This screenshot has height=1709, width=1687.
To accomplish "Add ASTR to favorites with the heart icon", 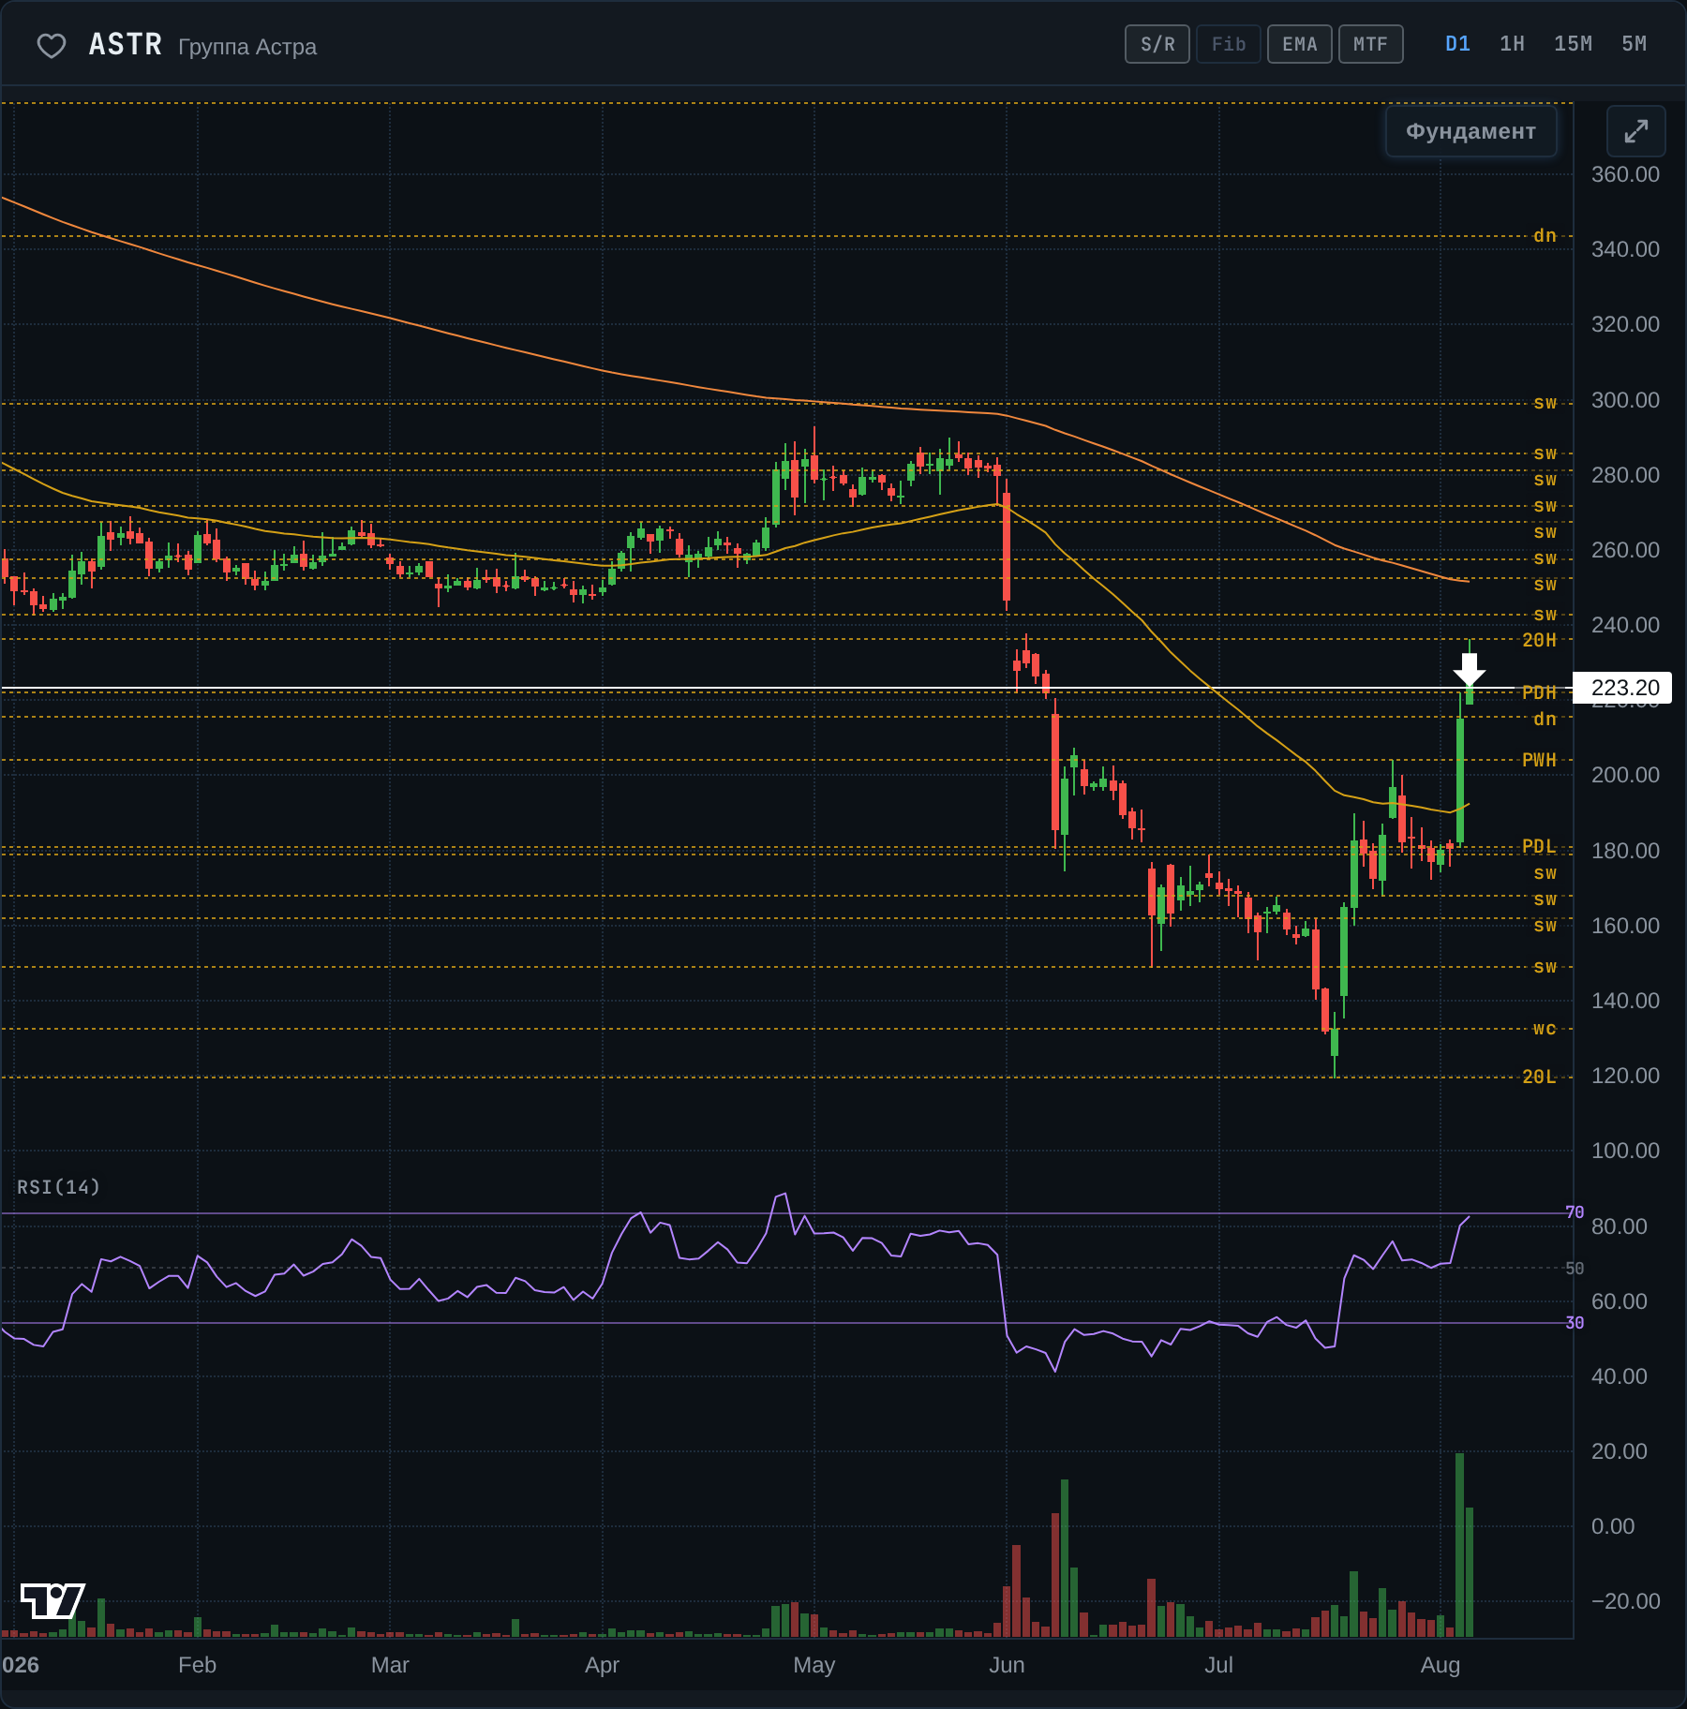I will pos(52,45).
